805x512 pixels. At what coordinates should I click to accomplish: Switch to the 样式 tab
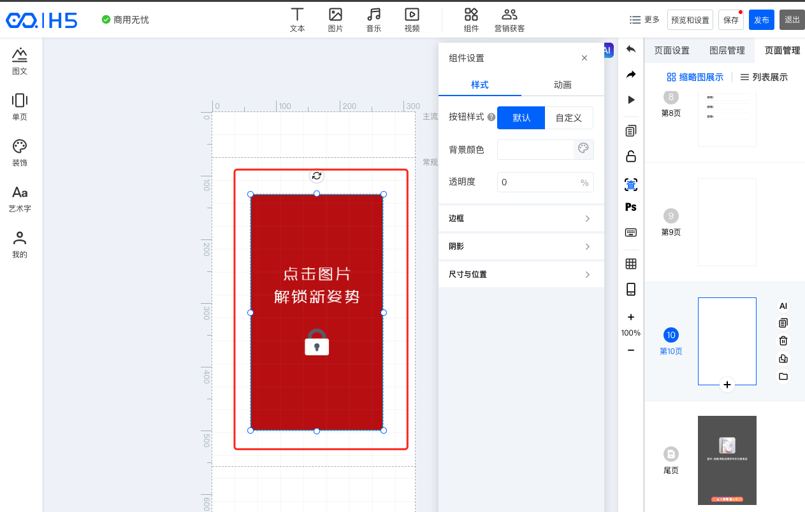[480, 85]
